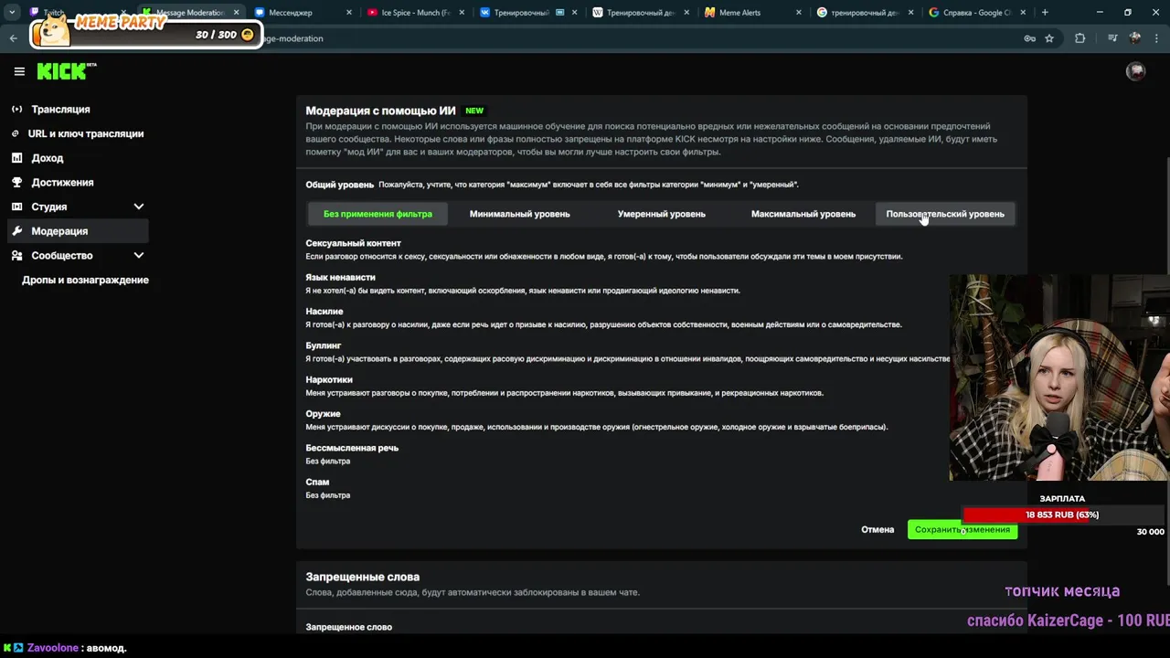Viewport: 1170px width, 658px height.
Task: Click the Запрещенные слова heading
Action: point(363,577)
